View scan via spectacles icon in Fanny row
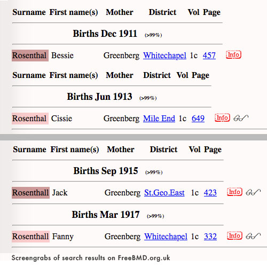 [253, 236]
